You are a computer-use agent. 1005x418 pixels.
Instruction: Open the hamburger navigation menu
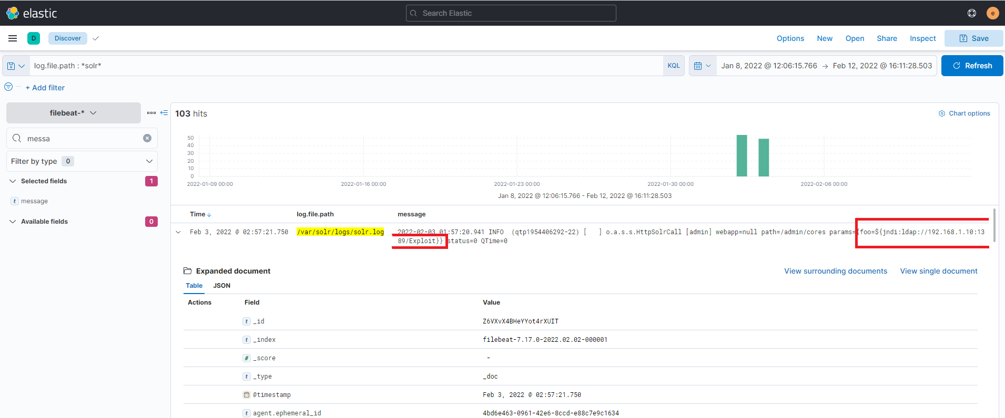coord(13,38)
